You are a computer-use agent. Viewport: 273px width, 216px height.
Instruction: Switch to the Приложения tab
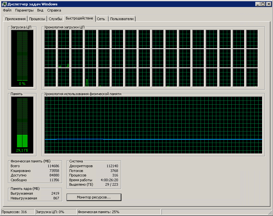click(15, 19)
